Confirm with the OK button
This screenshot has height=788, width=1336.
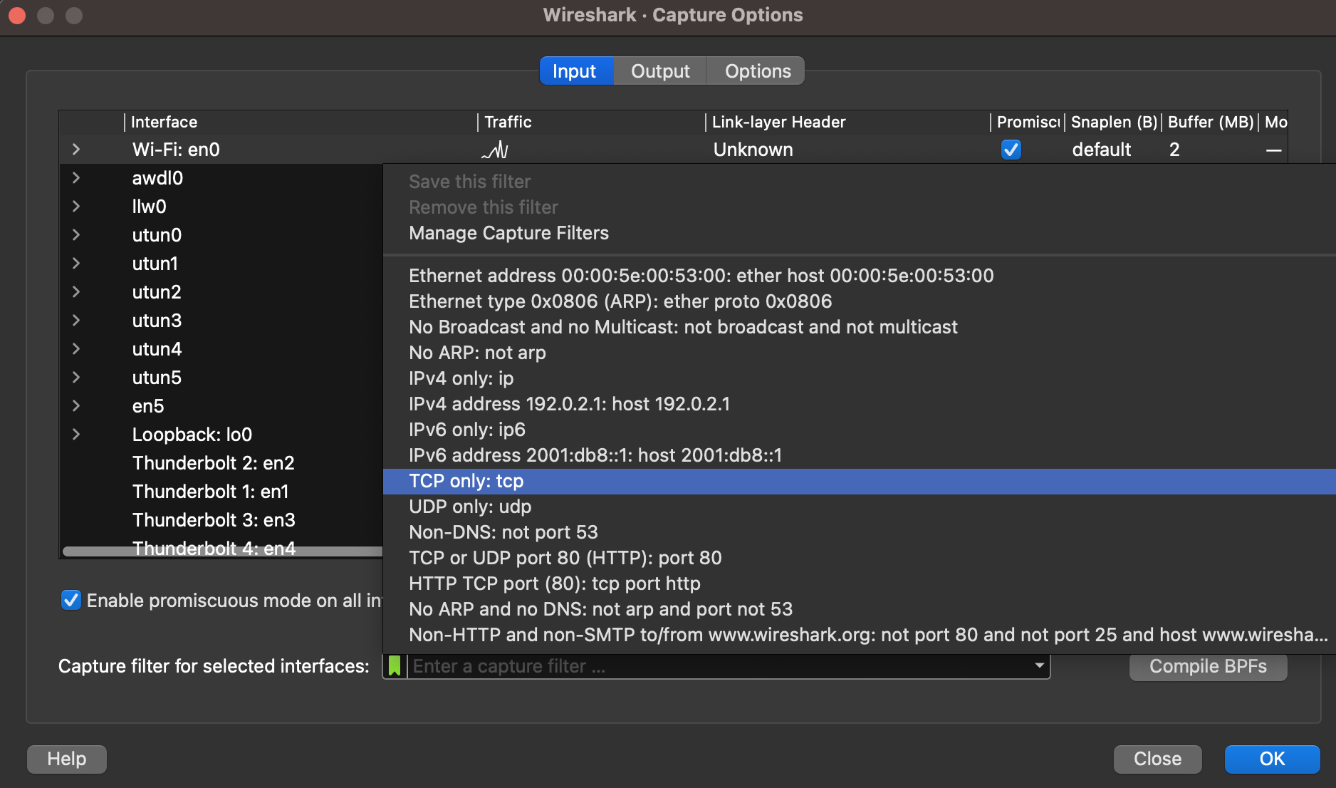[1272, 759]
